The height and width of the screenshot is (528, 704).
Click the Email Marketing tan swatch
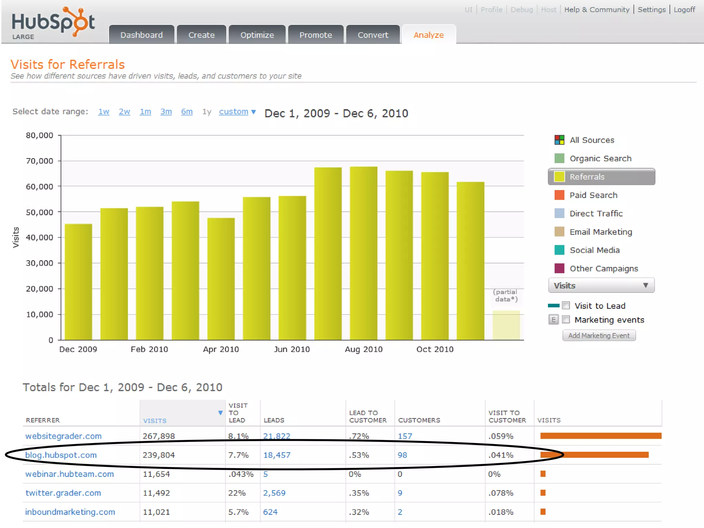(559, 232)
